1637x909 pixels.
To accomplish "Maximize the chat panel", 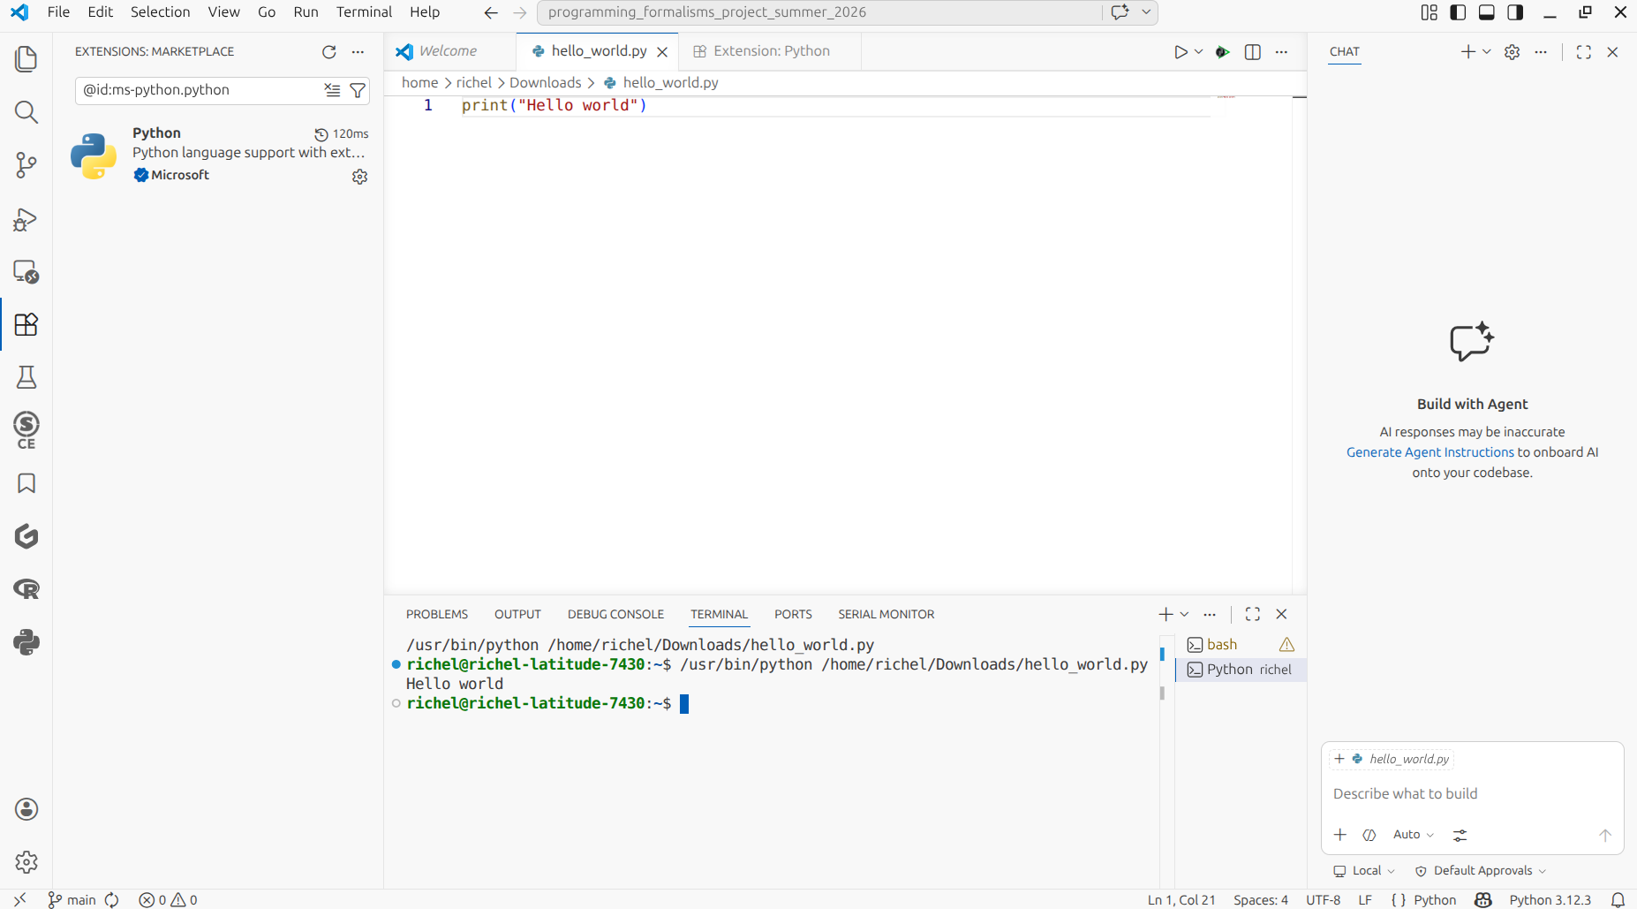I will [1584, 52].
